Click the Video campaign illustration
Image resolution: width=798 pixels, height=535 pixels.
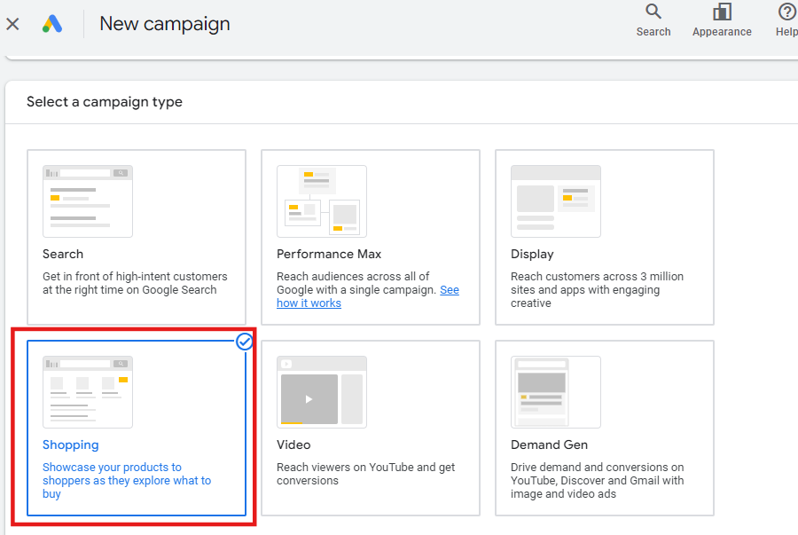(322, 392)
